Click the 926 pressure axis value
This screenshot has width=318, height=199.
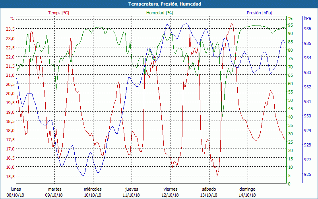pyautogui.click(x=307, y=174)
